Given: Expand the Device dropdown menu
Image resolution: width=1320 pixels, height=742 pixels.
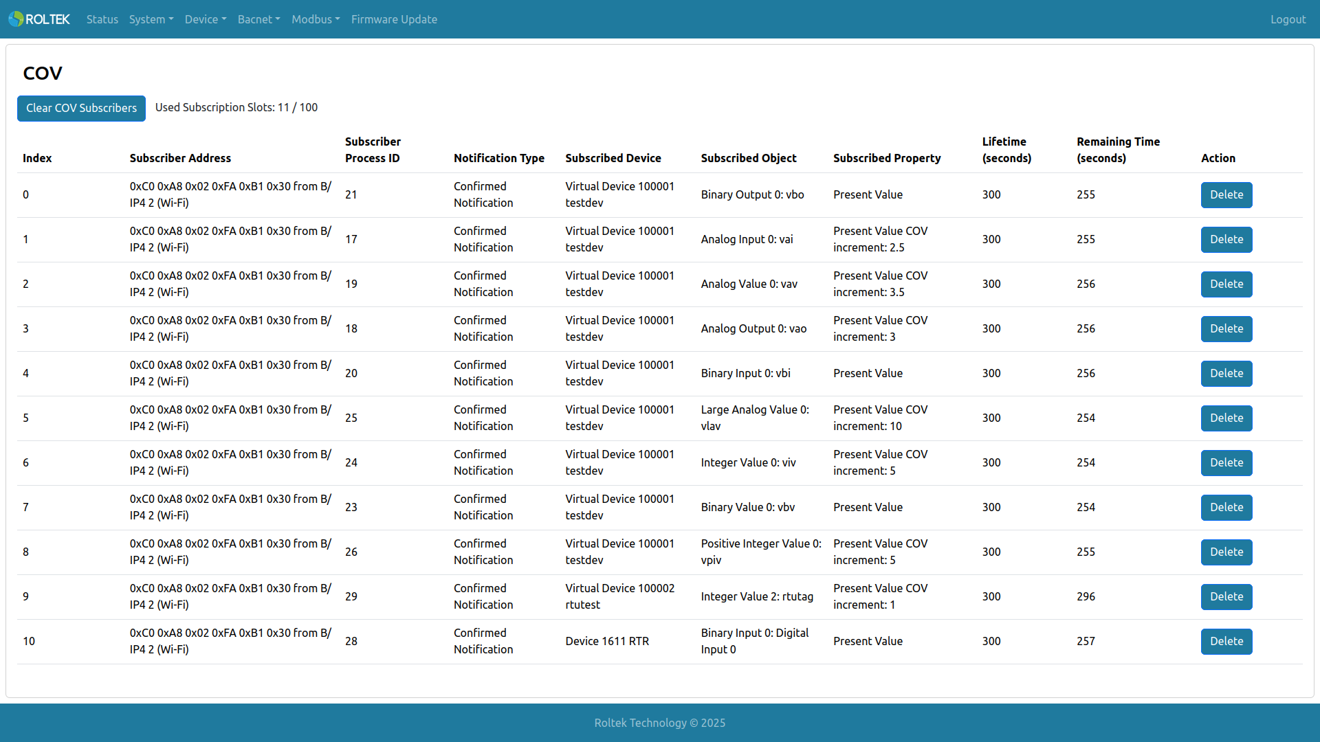Looking at the screenshot, I should point(206,19).
